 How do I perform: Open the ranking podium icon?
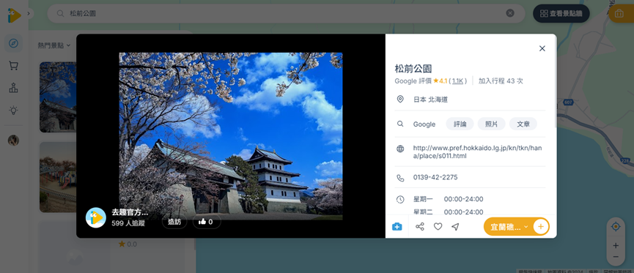tap(13, 88)
